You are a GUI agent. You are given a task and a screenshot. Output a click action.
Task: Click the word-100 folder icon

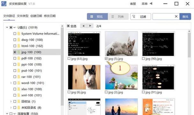pyautogui.click(x=19, y=83)
